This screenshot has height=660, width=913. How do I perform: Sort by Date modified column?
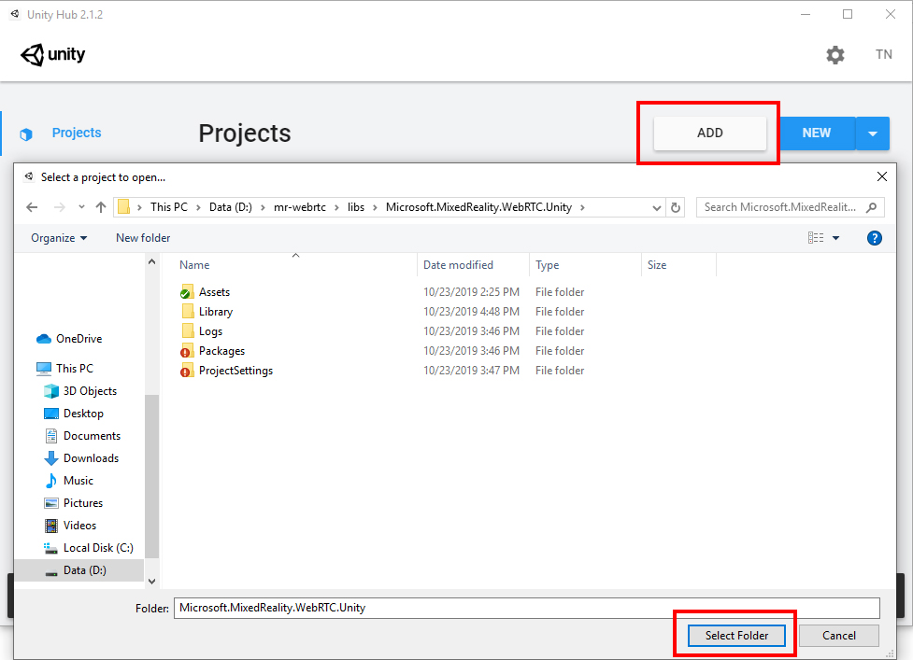click(458, 264)
